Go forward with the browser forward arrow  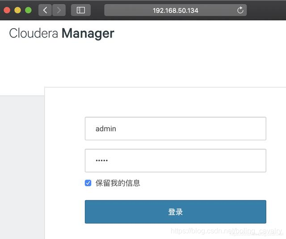[59, 10]
